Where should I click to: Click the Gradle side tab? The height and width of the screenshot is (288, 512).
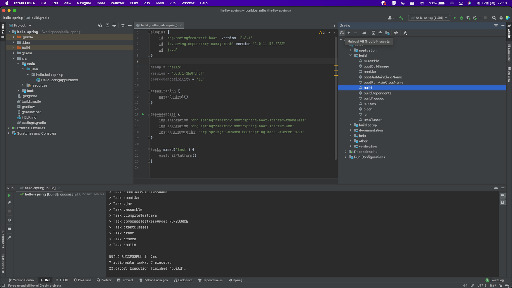click(x=509, y=31)
